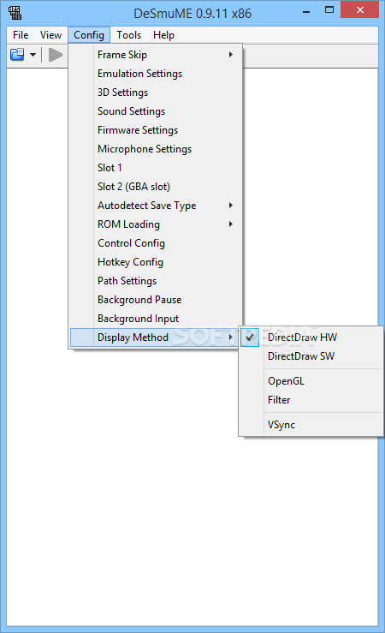Open Hotkey Config
The height and width of the screenshot is (633, 385).
[x=156, y=262]
